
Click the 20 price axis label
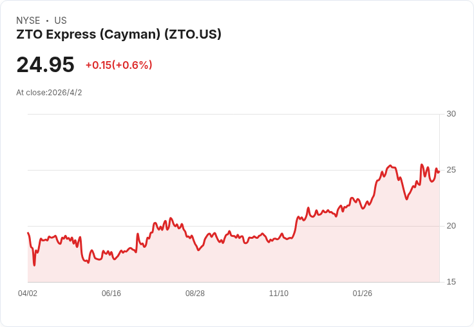click(x=451, y=226)
